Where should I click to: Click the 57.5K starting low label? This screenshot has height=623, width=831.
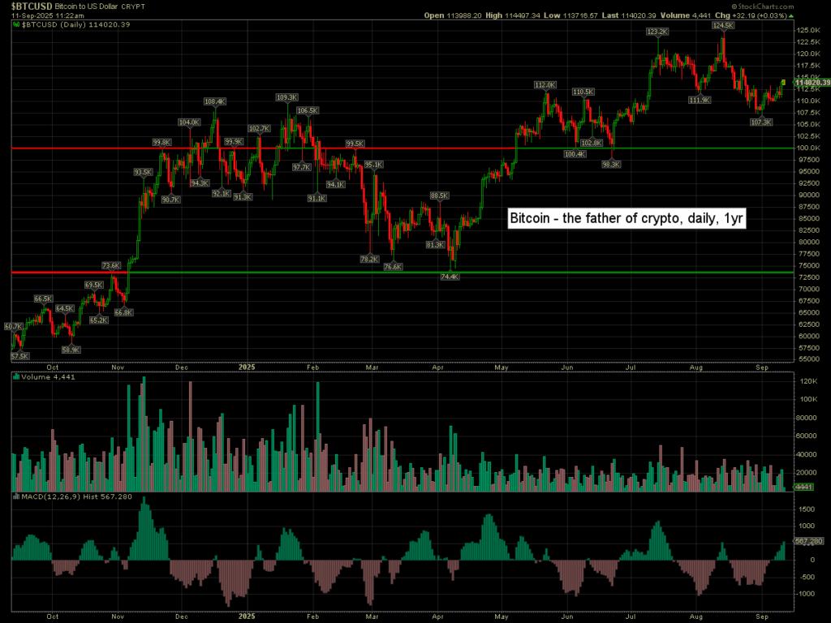[x=19, y=356]
